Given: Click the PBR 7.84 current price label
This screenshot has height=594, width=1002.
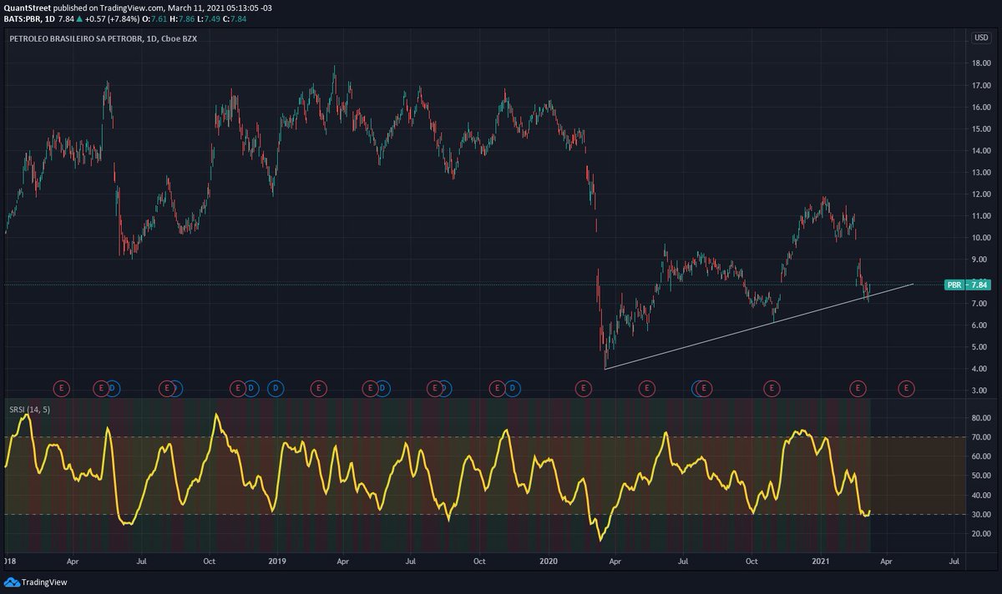Looking at the screenshot, I should [x=968, y=284].
